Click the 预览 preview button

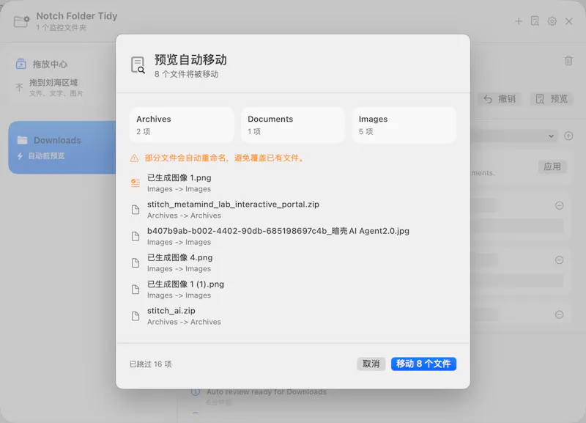pos(552,99)
